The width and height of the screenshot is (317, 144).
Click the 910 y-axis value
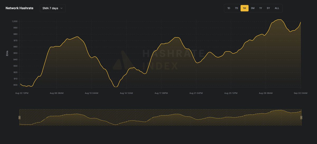(x=15, y=79)
